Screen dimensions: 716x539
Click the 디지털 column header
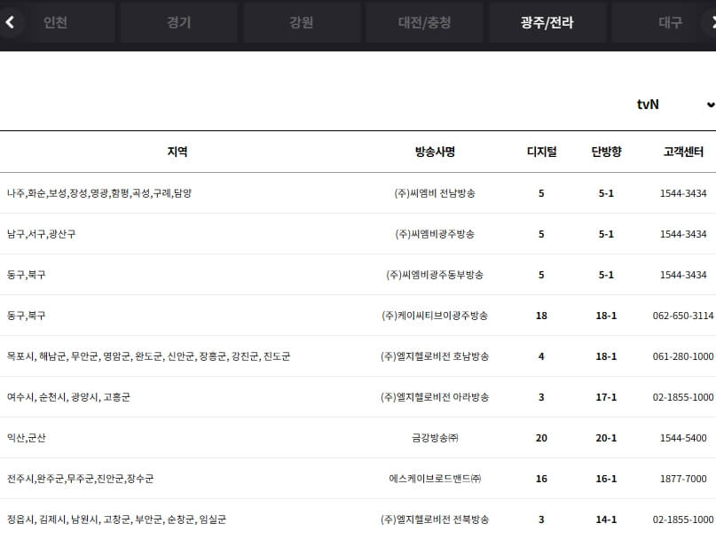pyautogui.click(x=541, y=152)
